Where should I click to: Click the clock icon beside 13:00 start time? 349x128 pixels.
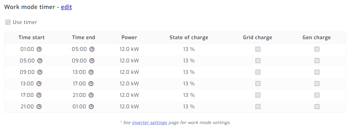point(39,84)
